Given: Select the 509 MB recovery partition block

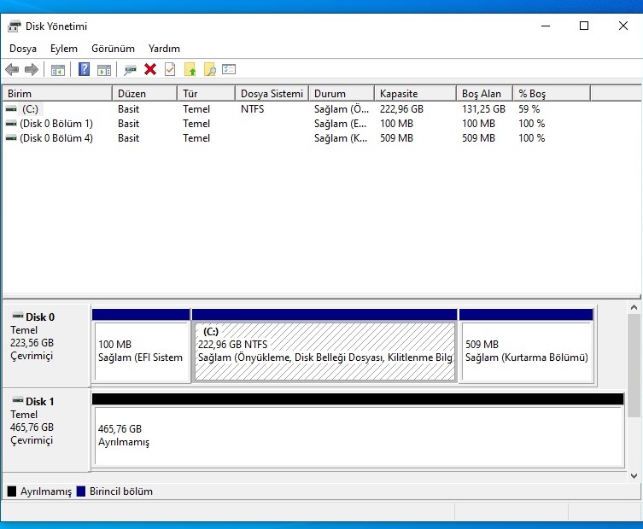Looking at the screenshot, I should pos(525,351).
